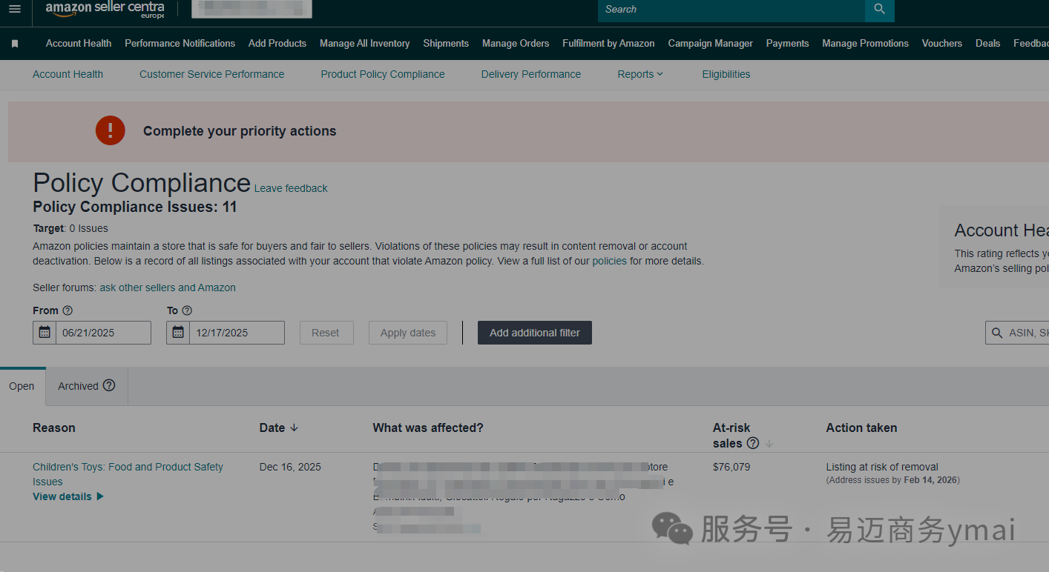Switch to Delivery Performance tab
Image resolution: width=1049 pixels, height=572 pixels.
click(530, 74)
